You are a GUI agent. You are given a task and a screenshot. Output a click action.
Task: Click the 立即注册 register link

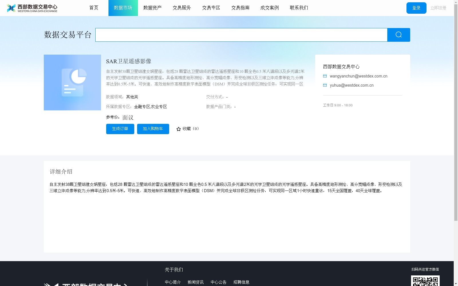click(x=438, y=8)
